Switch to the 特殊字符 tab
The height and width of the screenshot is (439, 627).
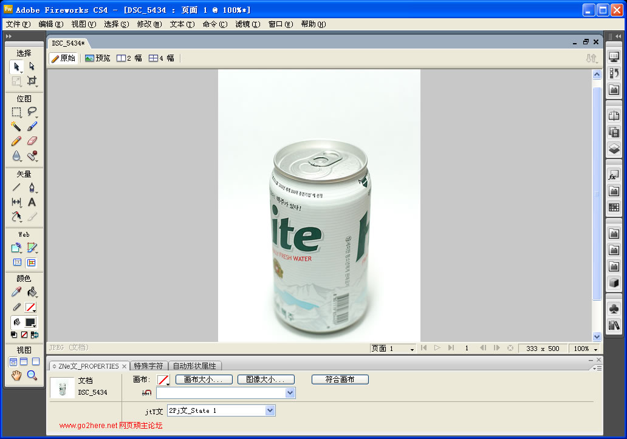click(148, 366)
